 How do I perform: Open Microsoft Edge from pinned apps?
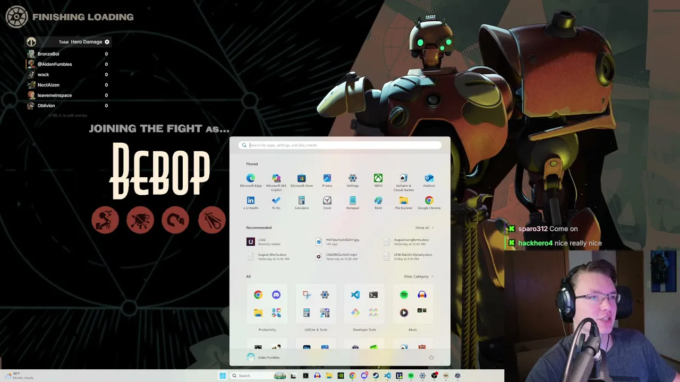[x=251, y=180]
